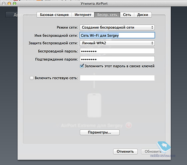Image resolution: width=187 pixels, height=165 pixels.
Task: Click the AirPort Extreme base station icon
Action: coord(94,105)
